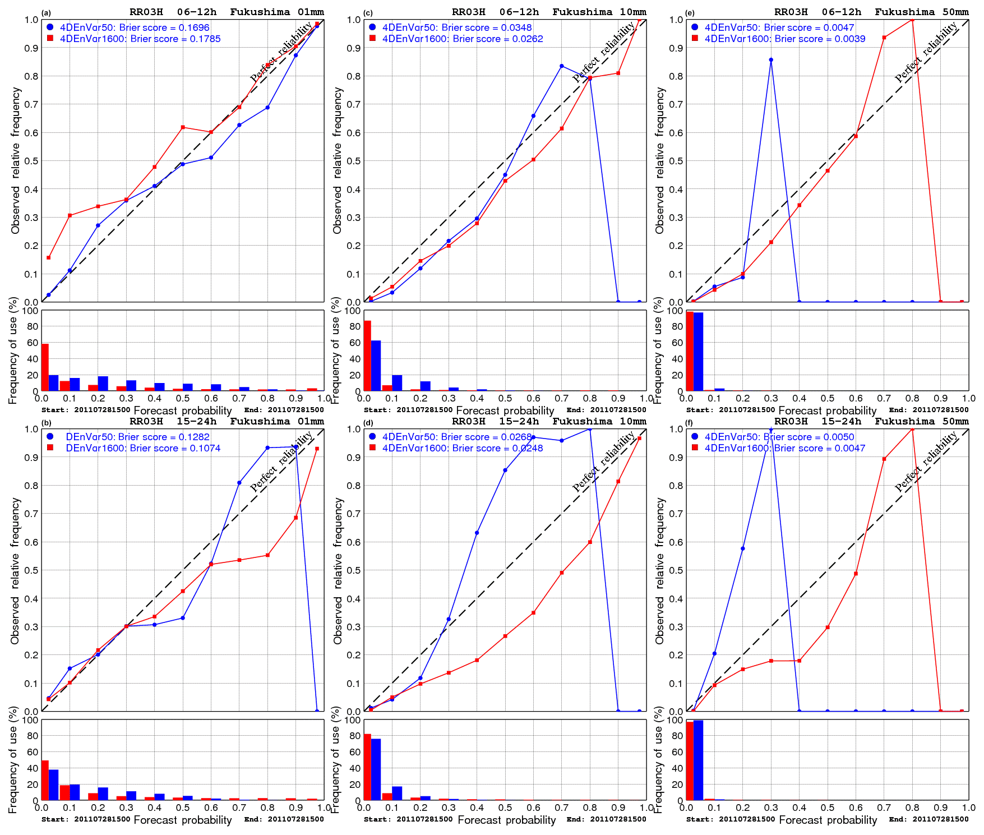Click the red DEnVar1600 legend square in panel (b)

pos(50,448)
